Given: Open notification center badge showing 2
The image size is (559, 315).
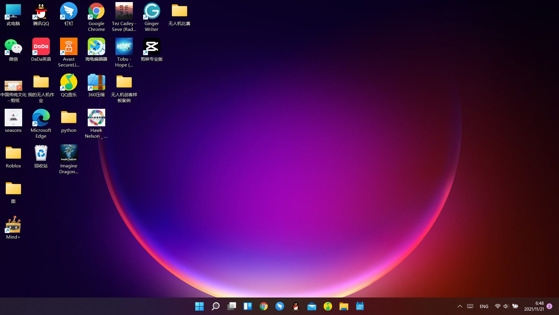Looking at the screenshot, I should (549, 306).
